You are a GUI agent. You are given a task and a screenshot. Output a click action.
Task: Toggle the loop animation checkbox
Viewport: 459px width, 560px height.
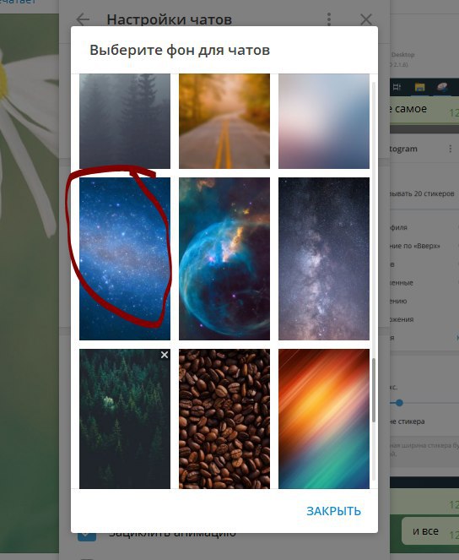pos(87,536)
